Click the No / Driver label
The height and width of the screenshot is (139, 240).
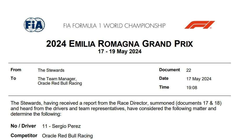(x=23, y=126)
